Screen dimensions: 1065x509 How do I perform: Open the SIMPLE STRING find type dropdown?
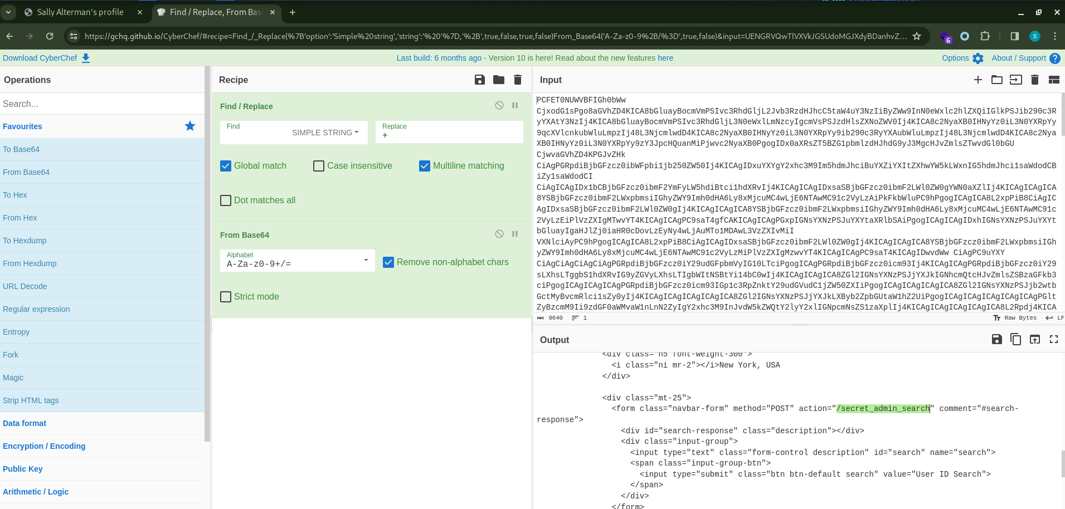pos(325,133)
